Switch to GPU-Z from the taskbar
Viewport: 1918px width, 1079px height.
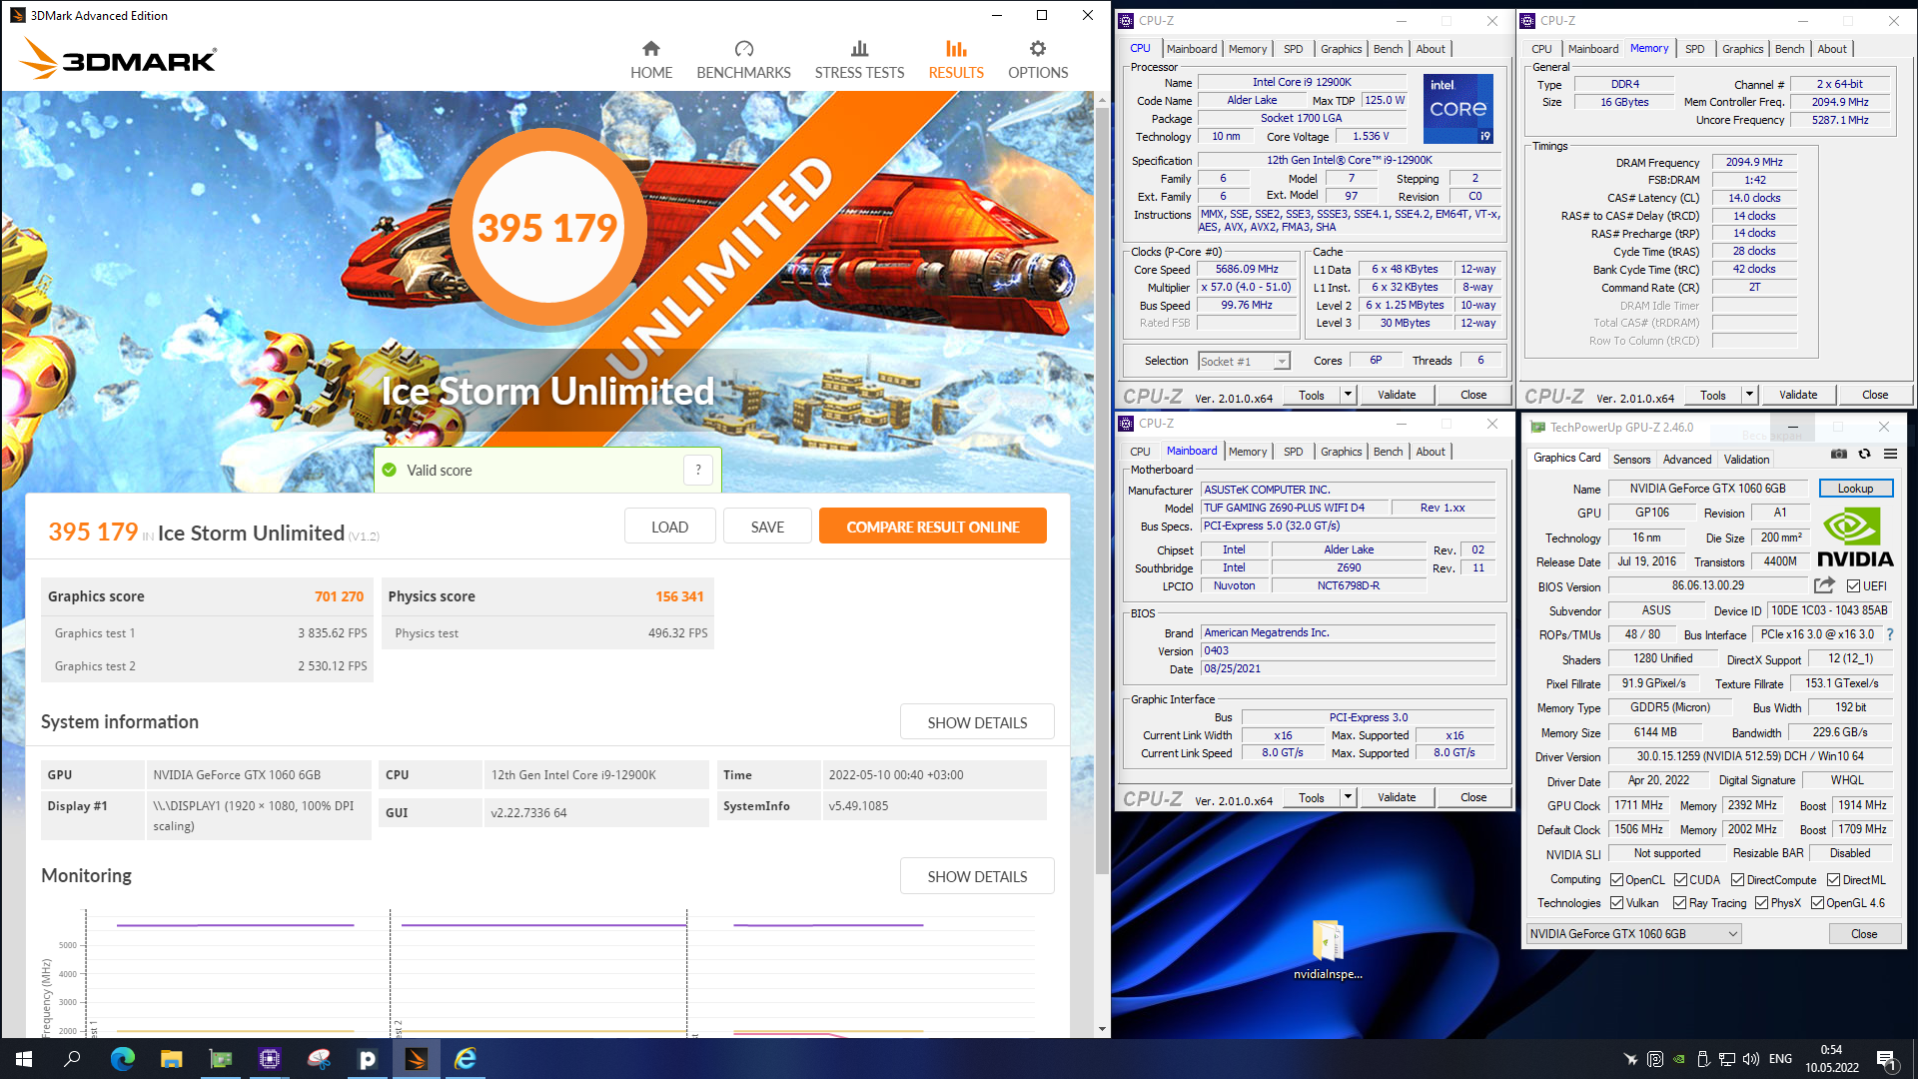tap(220, 1059)
